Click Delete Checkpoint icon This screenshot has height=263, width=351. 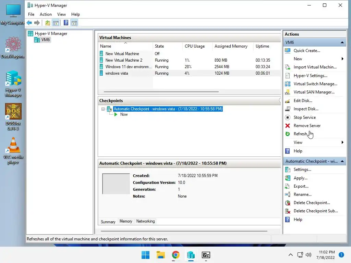pos(288,203)
